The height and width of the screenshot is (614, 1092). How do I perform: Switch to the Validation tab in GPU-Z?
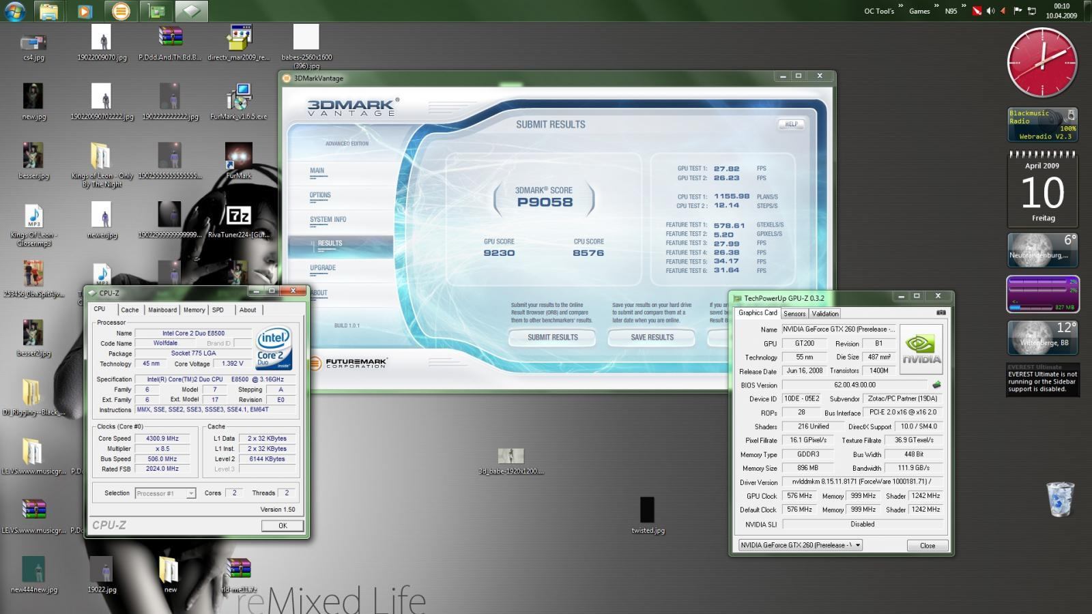[824, 314]
